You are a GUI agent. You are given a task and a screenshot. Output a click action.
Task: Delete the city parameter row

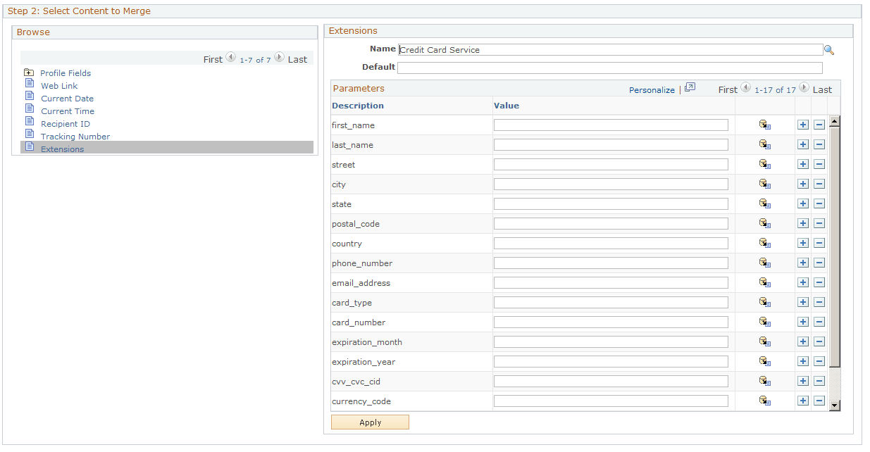(x=819, y=184)
